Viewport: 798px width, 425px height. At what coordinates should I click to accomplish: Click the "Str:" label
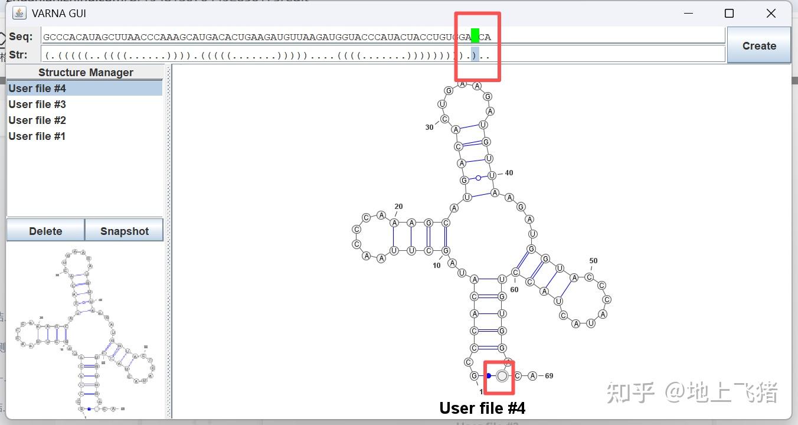[x=18, y=55]
